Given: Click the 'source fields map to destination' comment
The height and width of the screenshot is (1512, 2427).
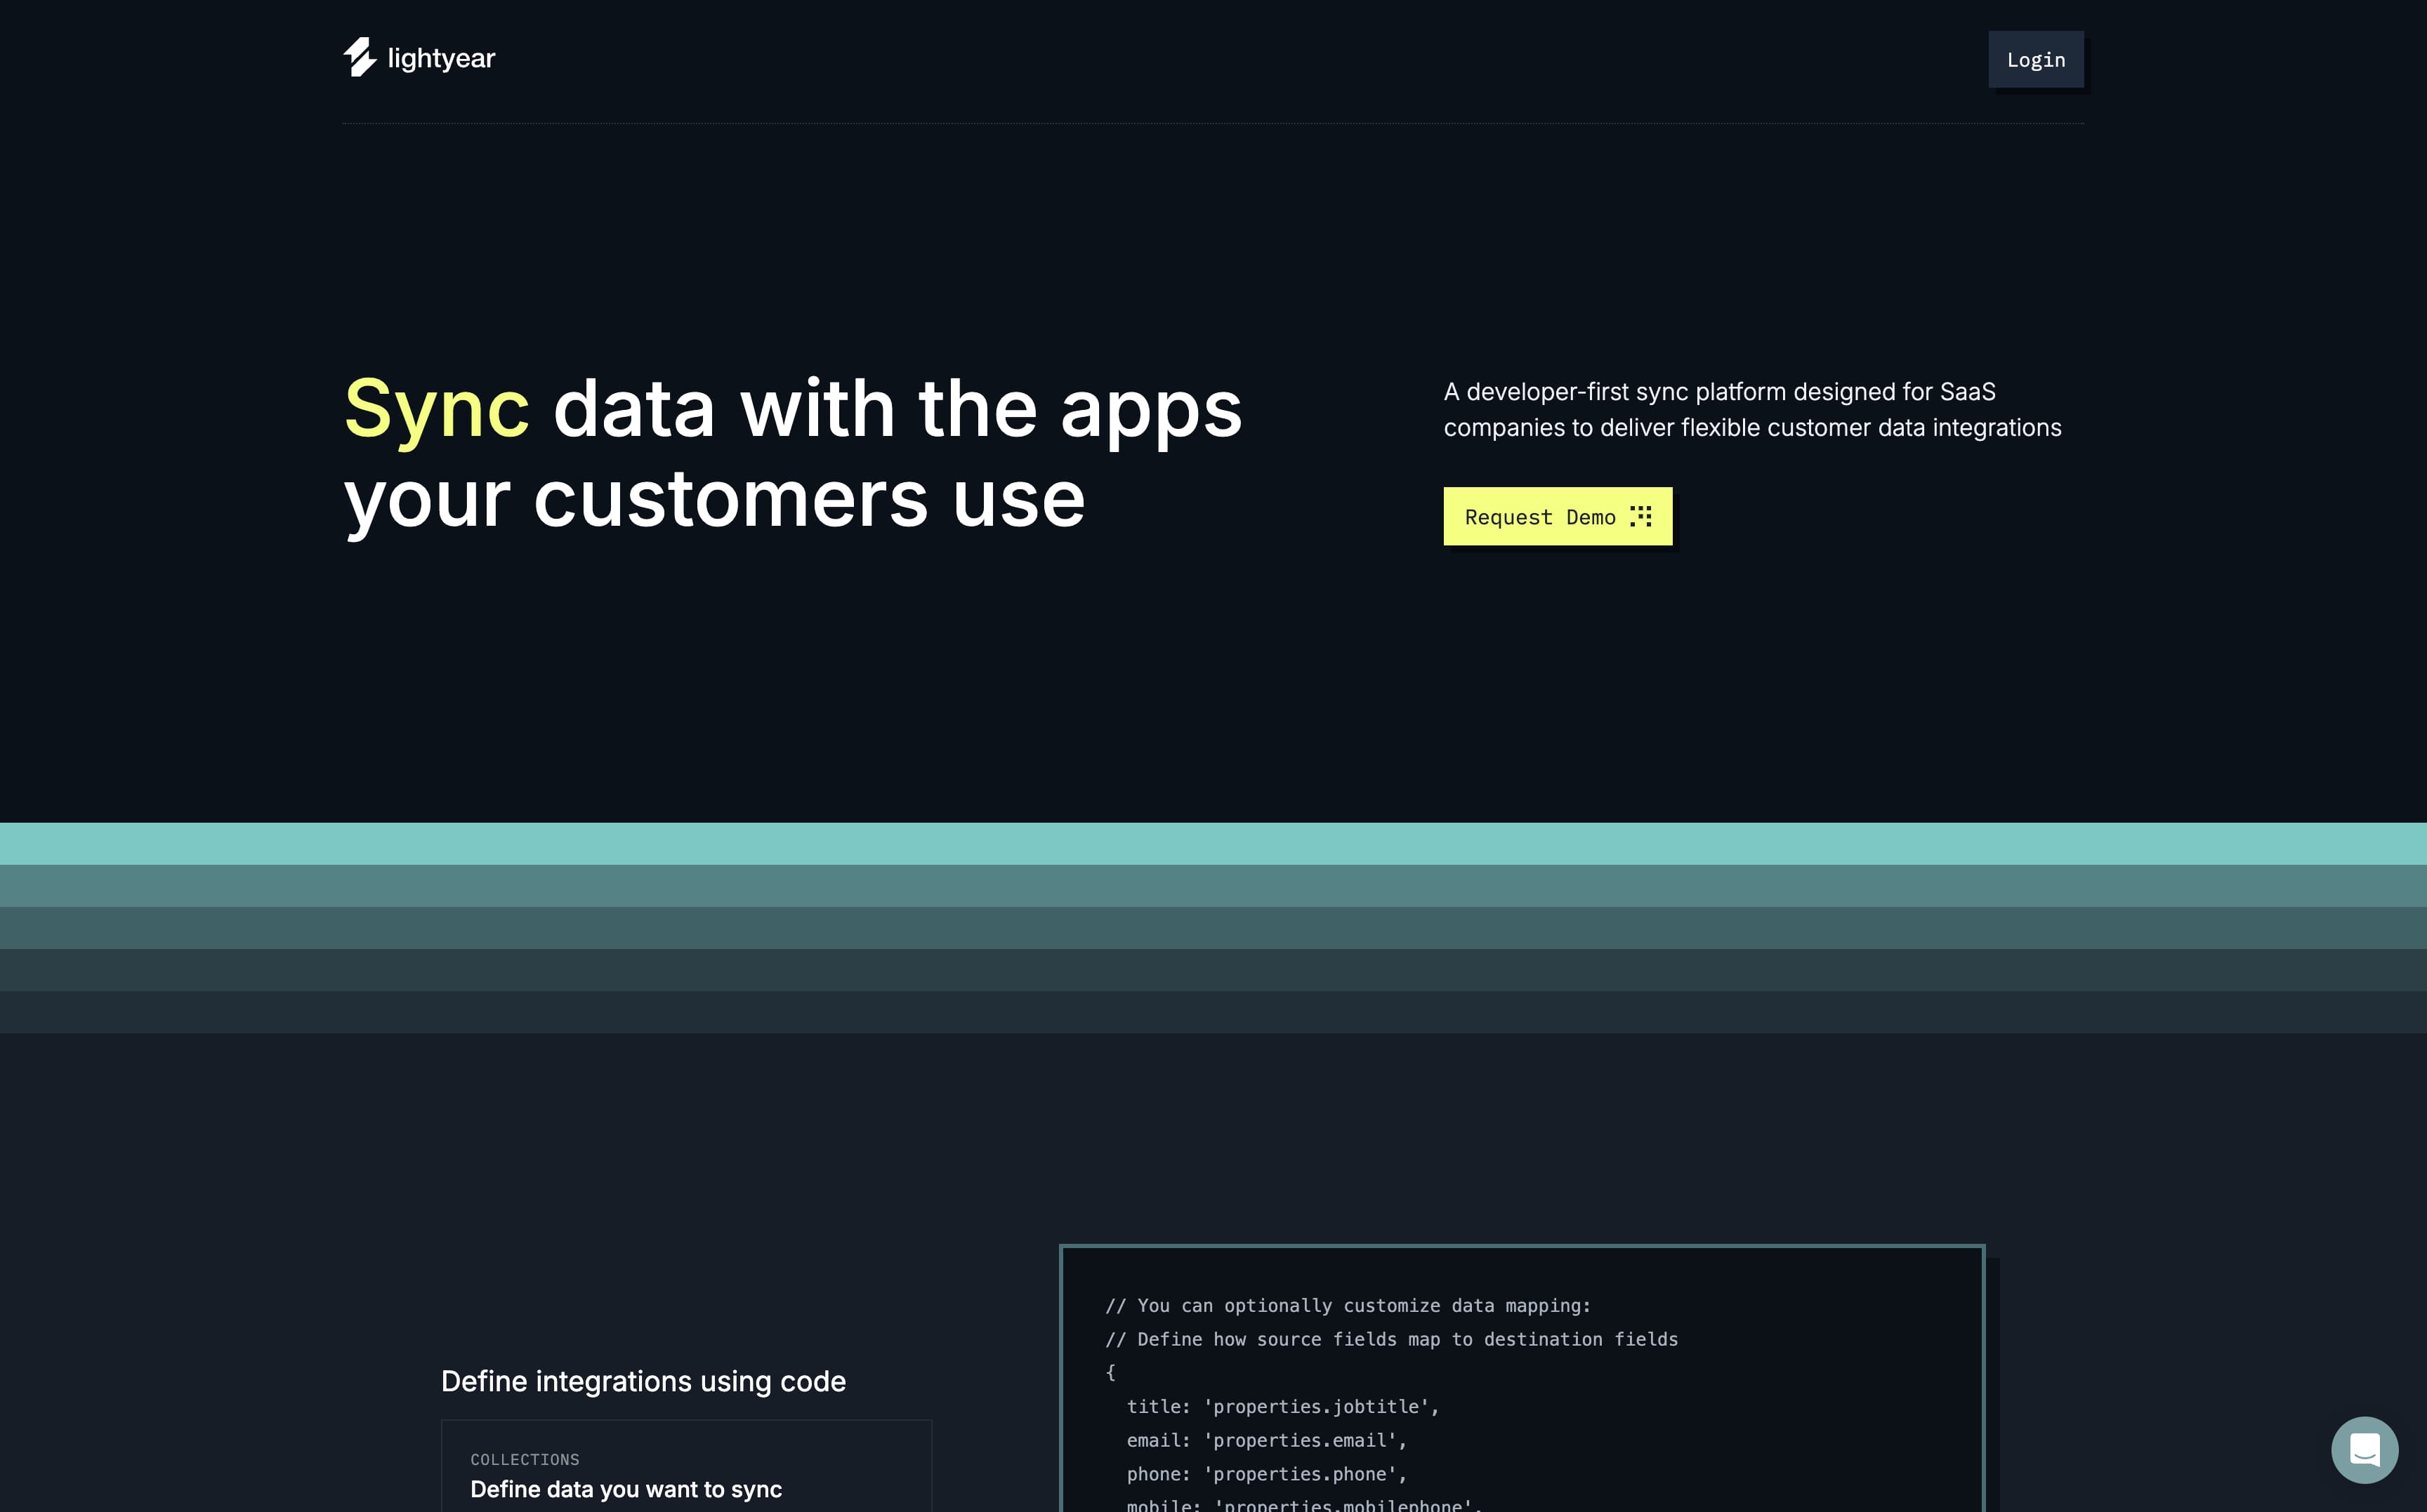Looking at the screenshot, I should tap(1392, 1339).
